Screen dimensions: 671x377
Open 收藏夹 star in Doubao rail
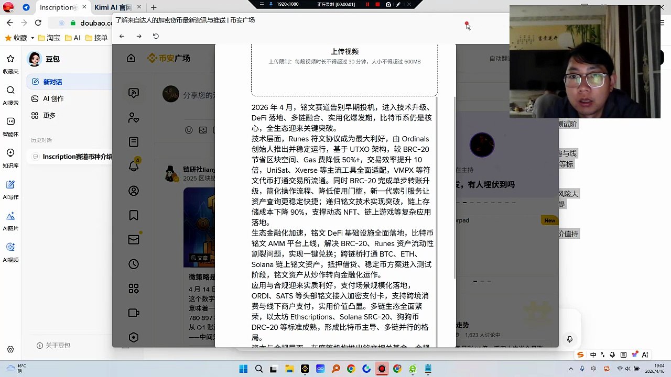pos(10,64)
